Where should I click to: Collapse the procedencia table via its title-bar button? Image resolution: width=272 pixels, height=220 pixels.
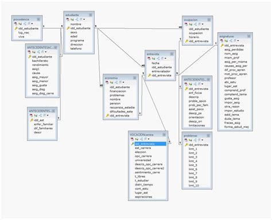[x=38, y=19]
